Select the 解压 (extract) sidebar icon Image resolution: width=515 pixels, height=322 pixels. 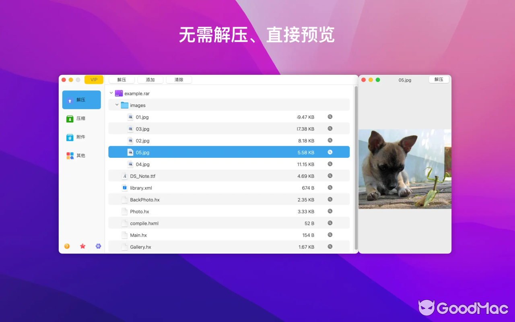coord(81,100)
